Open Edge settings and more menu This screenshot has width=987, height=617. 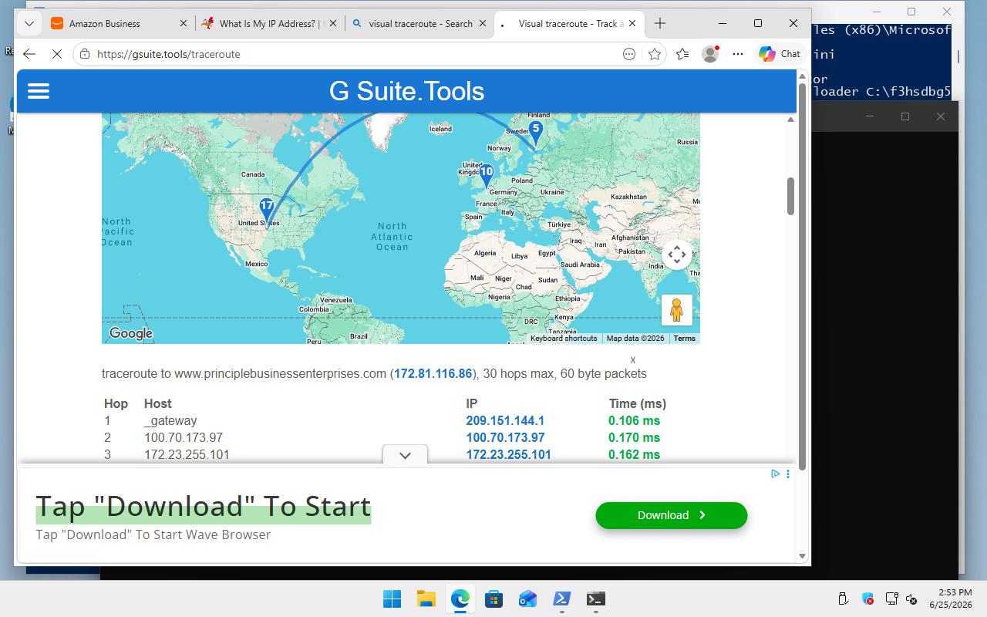(738, 54)
